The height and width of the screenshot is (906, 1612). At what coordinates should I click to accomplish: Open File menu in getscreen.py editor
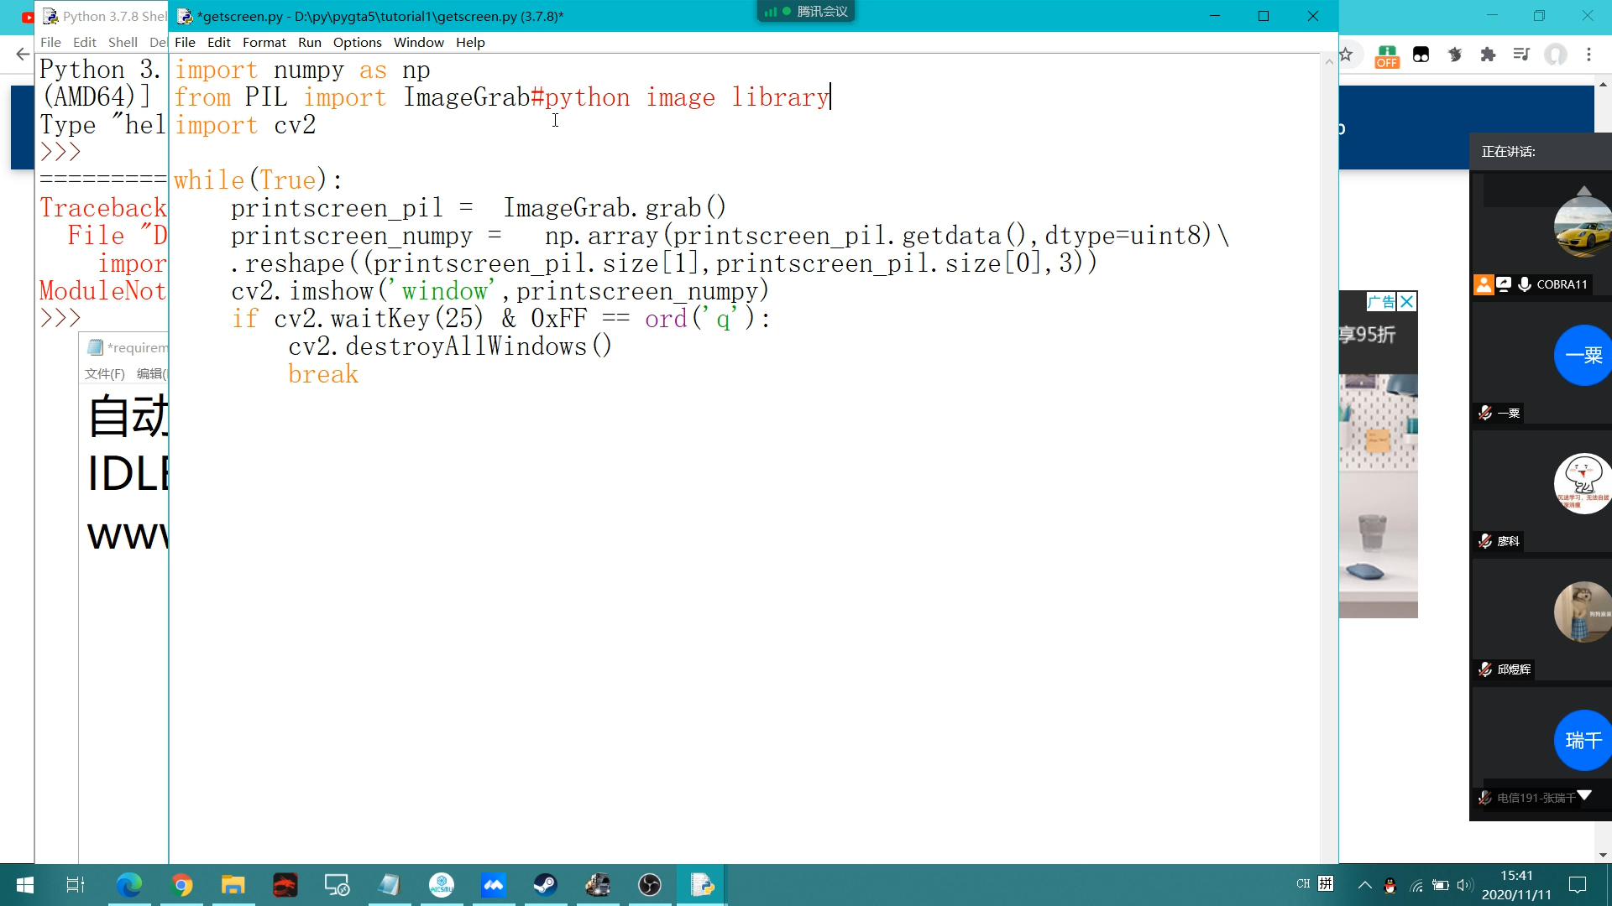pyautogui.click(x=185, y=42)
